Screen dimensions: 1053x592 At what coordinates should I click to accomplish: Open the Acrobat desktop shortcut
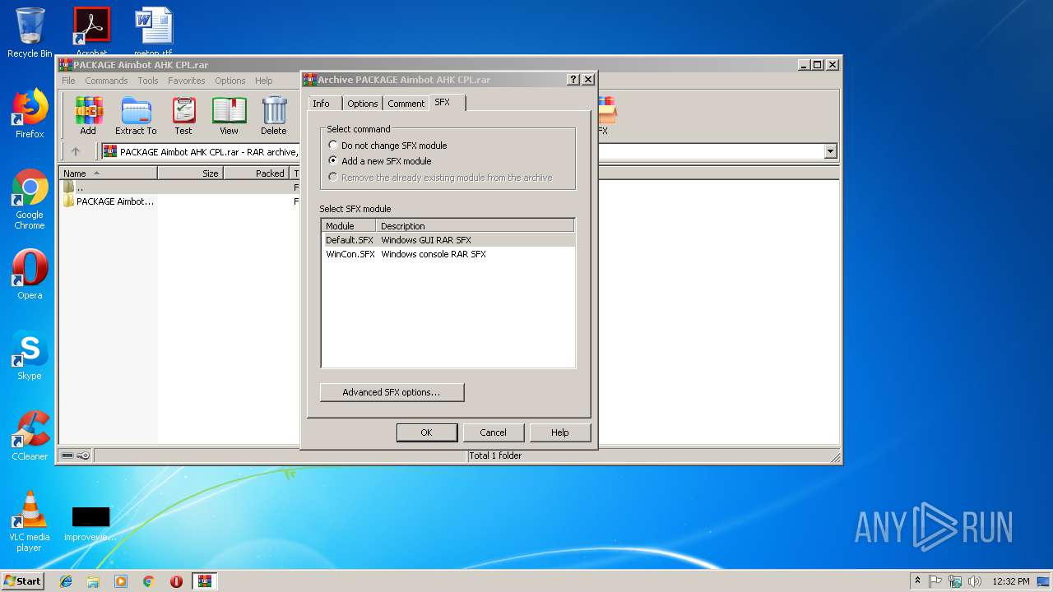click(x=91, y=33)
